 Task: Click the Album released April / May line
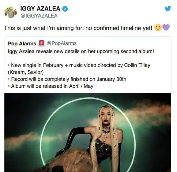50,86
